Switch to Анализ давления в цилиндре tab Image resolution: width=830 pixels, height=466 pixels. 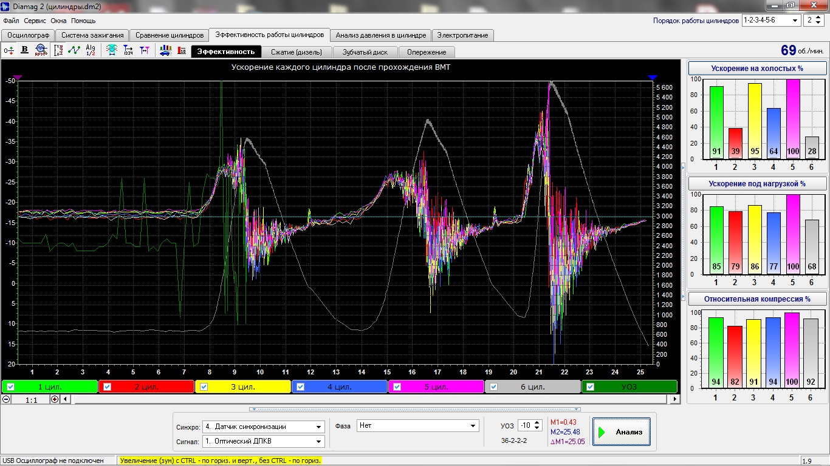coord(381,35)
